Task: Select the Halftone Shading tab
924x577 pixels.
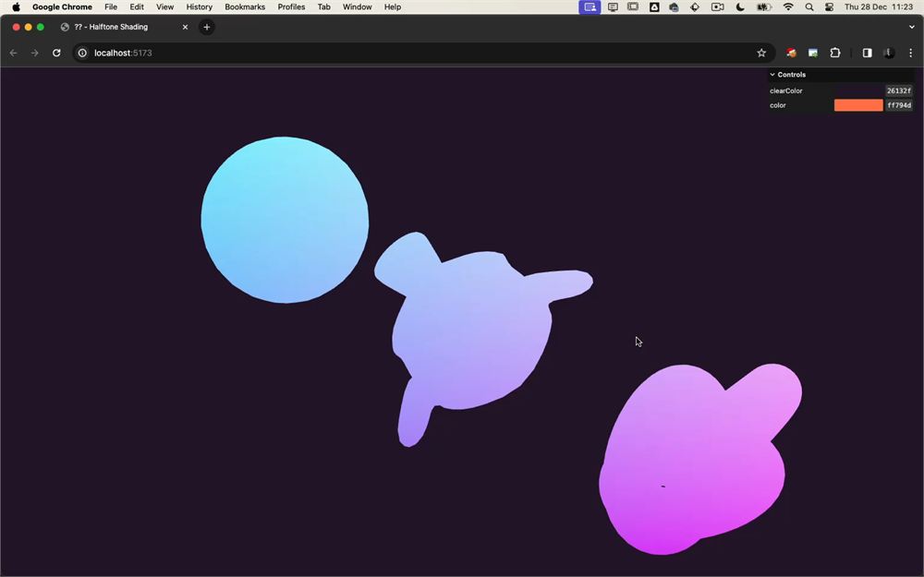Action: pos(124,27)
